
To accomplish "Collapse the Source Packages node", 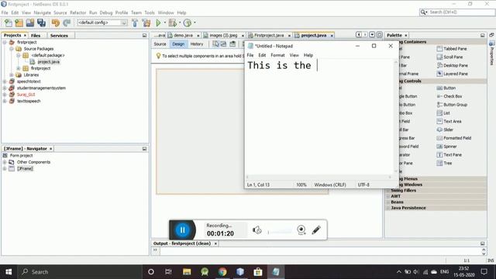I will tap(12, 49).
